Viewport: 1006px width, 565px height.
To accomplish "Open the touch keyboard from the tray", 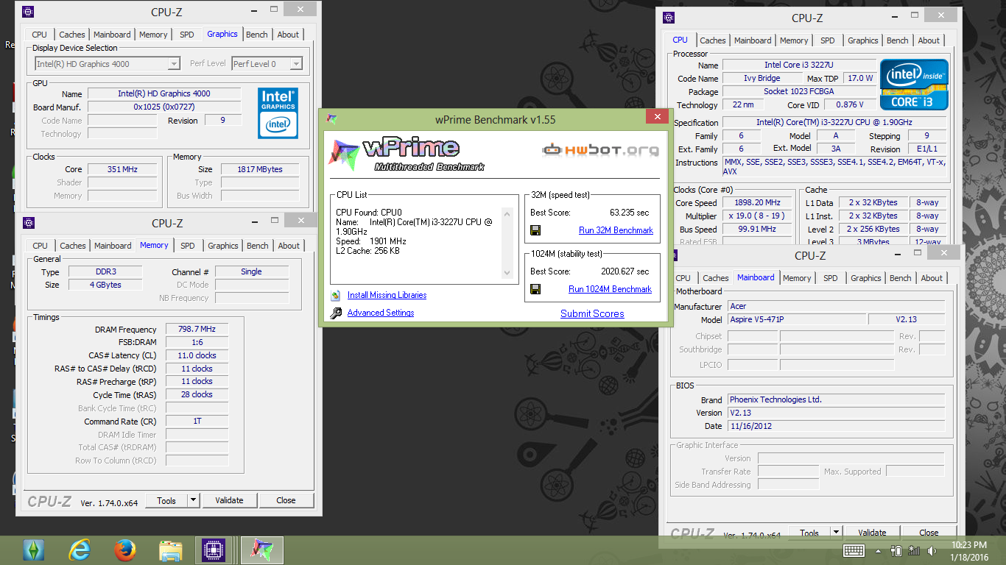I will (854, 550).
